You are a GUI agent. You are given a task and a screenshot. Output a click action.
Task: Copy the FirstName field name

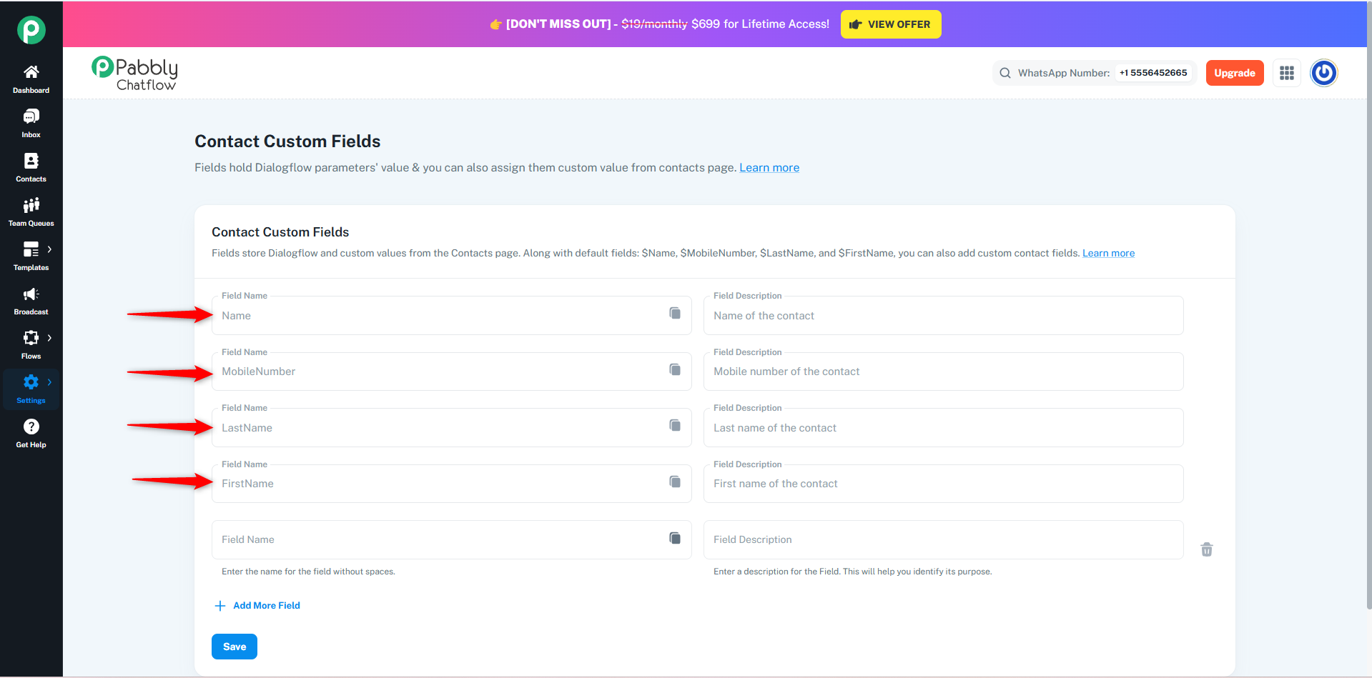tap(674, 482)
